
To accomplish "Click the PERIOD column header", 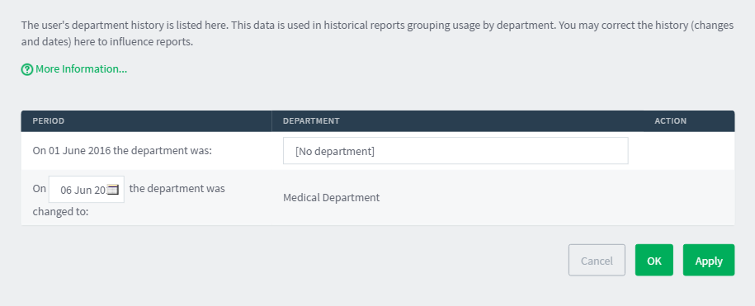I will point(48,120).
